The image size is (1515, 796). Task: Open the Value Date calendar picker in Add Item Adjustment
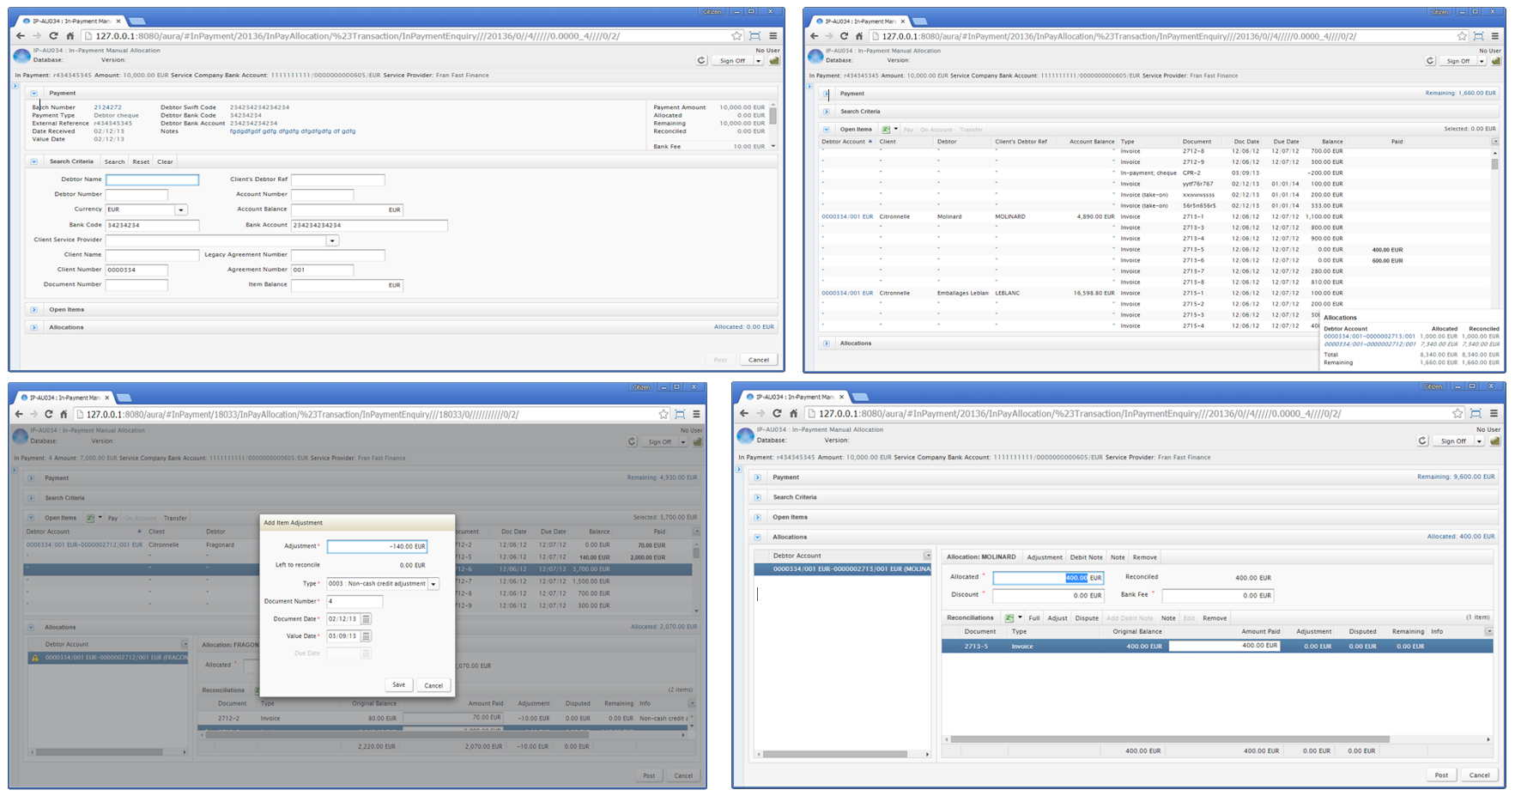(366, 636)
